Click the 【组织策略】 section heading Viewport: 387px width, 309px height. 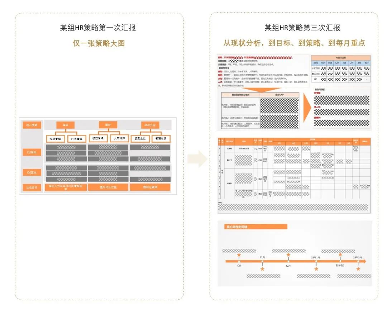(320, 89)
